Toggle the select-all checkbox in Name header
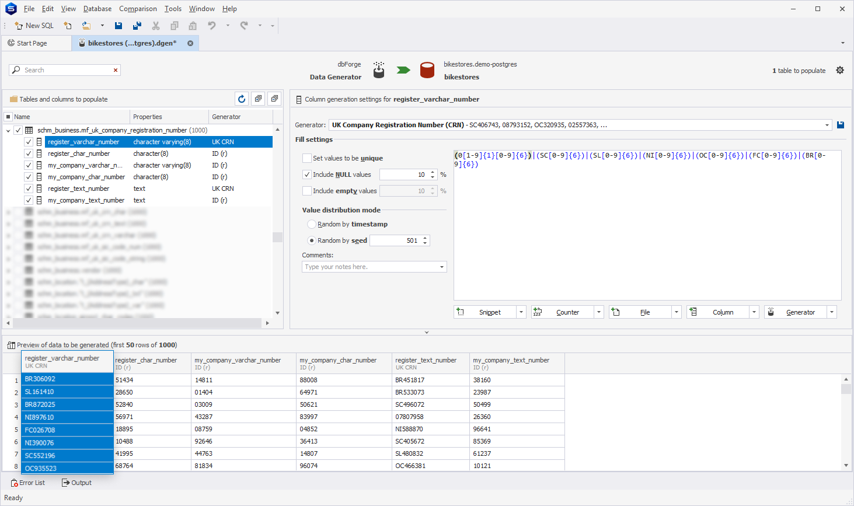This screenshot has height=506, width=854. pos(8,117)
